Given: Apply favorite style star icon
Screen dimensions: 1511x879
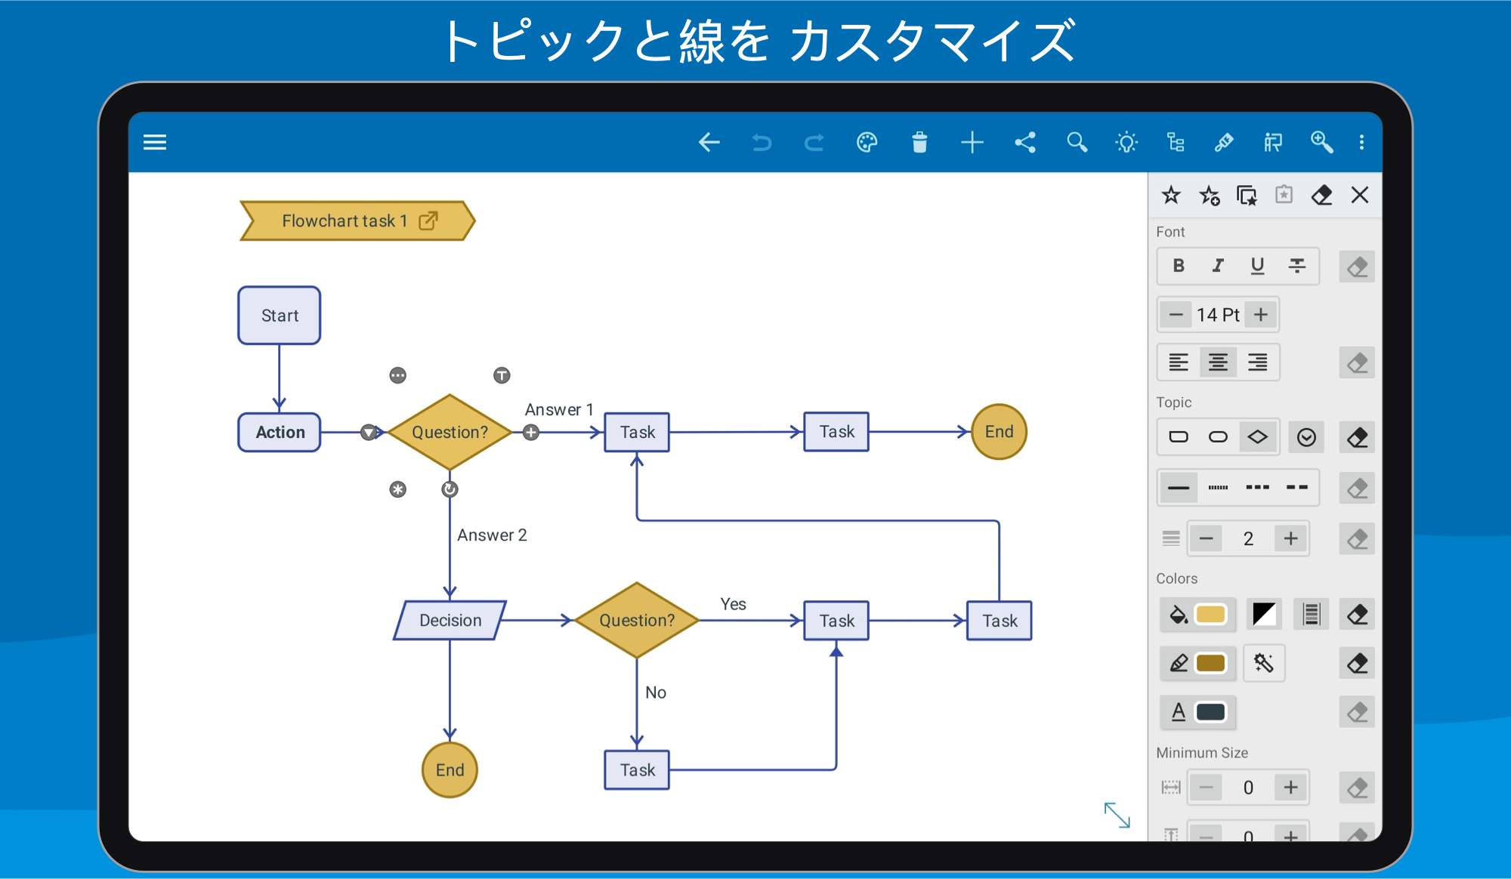Looking at the screenshot, I should (x=1171, y=196).
